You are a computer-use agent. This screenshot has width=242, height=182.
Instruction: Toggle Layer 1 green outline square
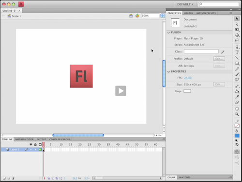(x=40, y=149)
